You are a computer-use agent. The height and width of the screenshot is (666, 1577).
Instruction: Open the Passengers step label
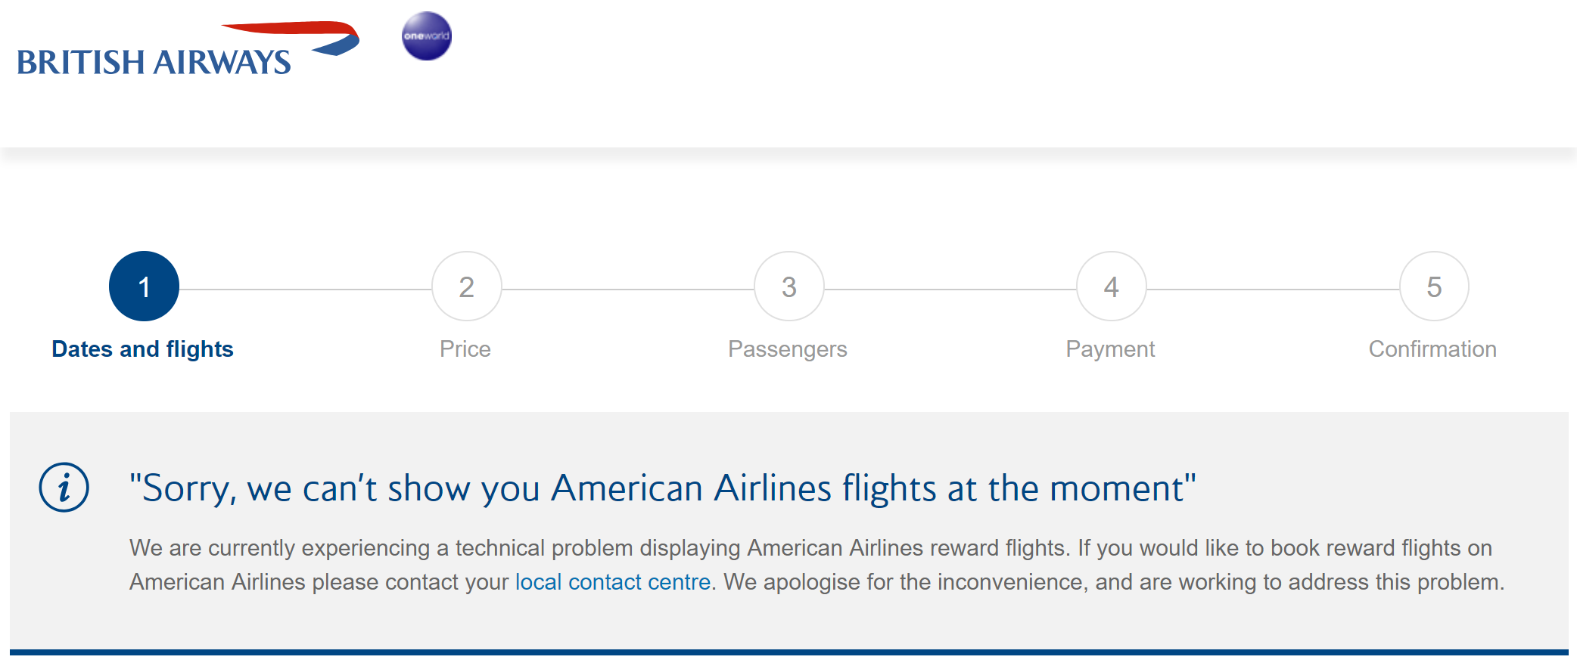point(787,349)
